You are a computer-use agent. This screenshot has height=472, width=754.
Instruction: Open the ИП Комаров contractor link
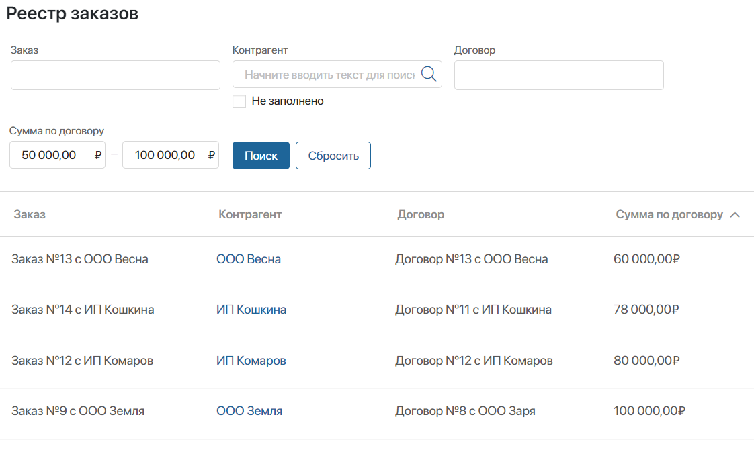(x=251, y=361)
